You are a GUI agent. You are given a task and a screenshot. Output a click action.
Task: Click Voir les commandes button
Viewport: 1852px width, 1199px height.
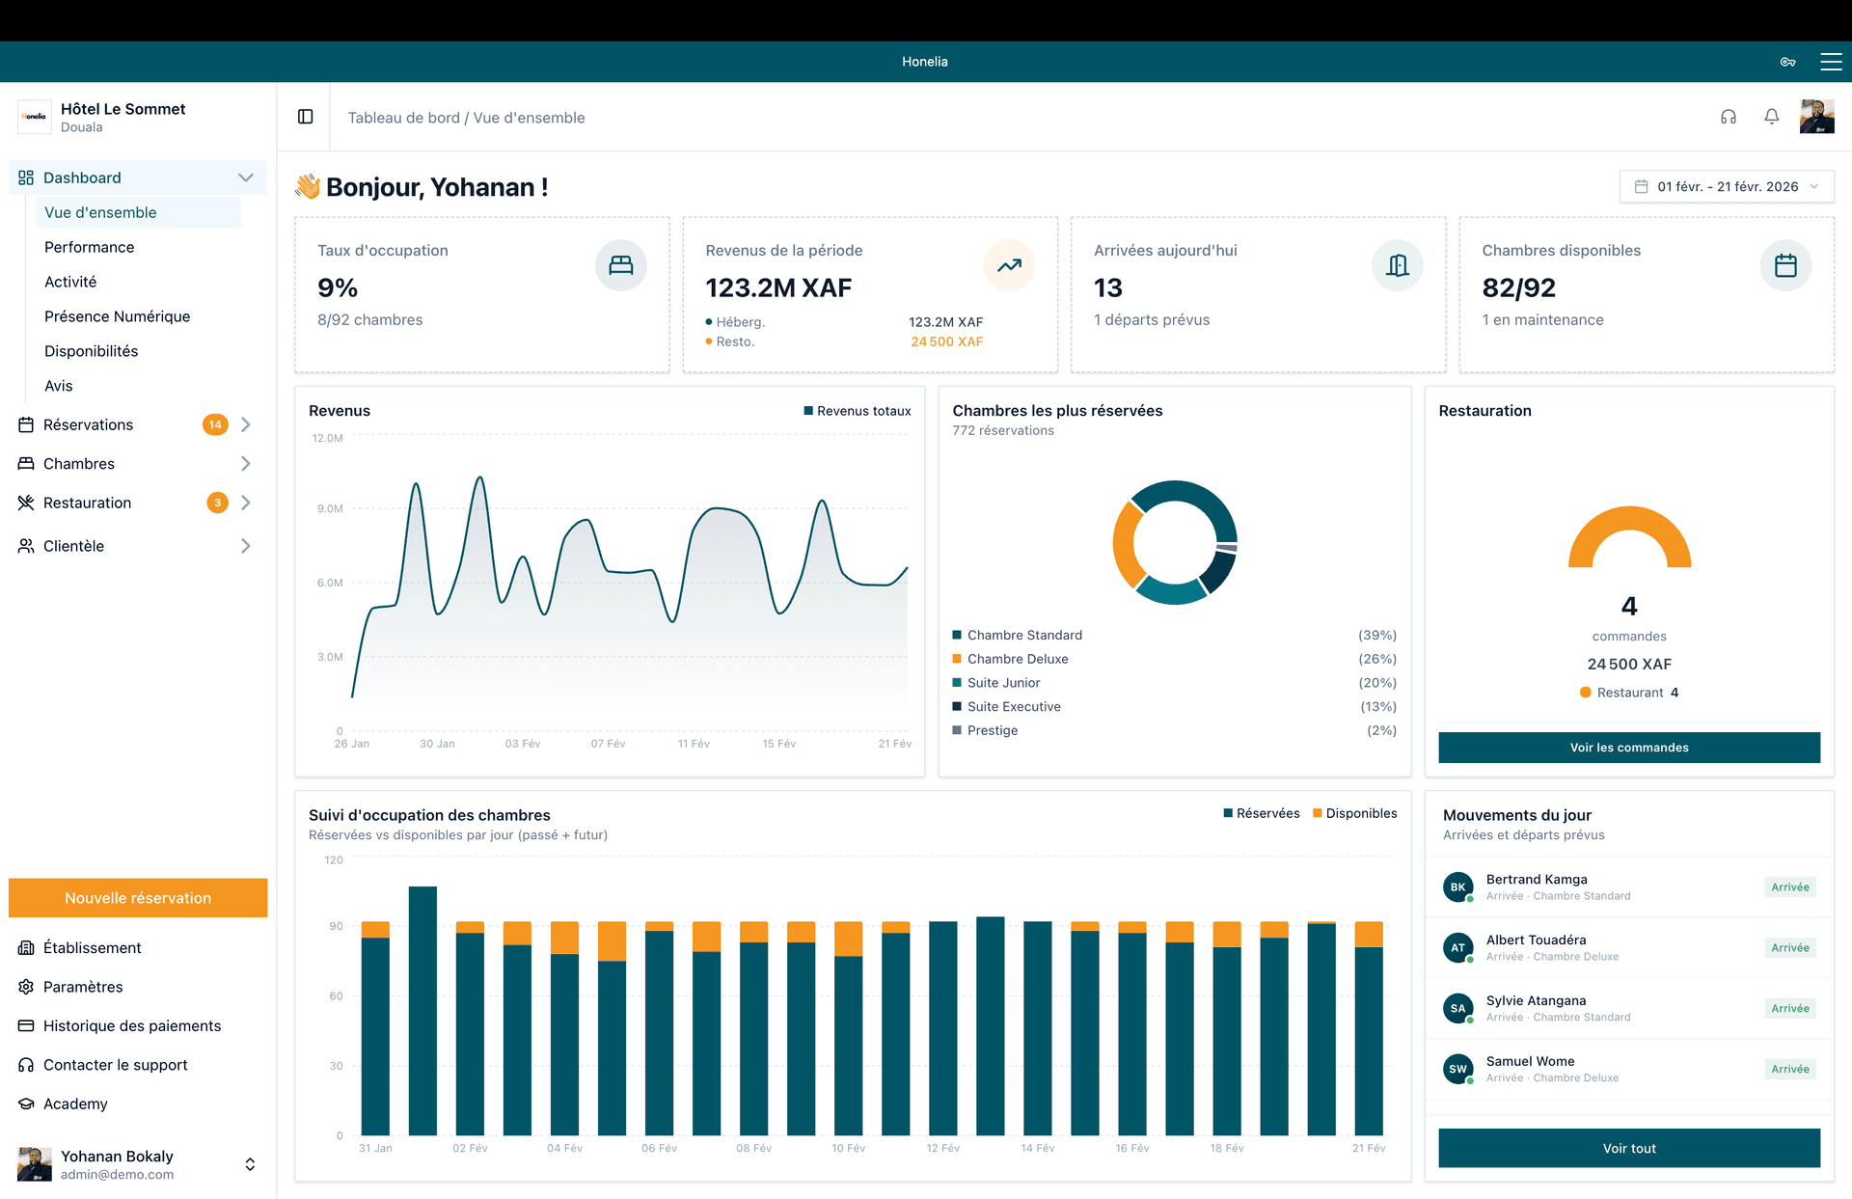click(1628, 748)
